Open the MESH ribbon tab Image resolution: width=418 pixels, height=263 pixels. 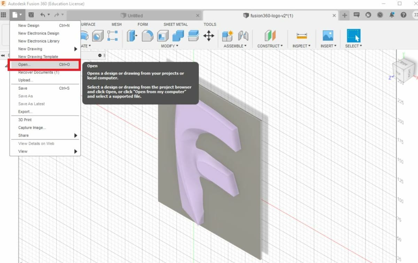(117, 24)
